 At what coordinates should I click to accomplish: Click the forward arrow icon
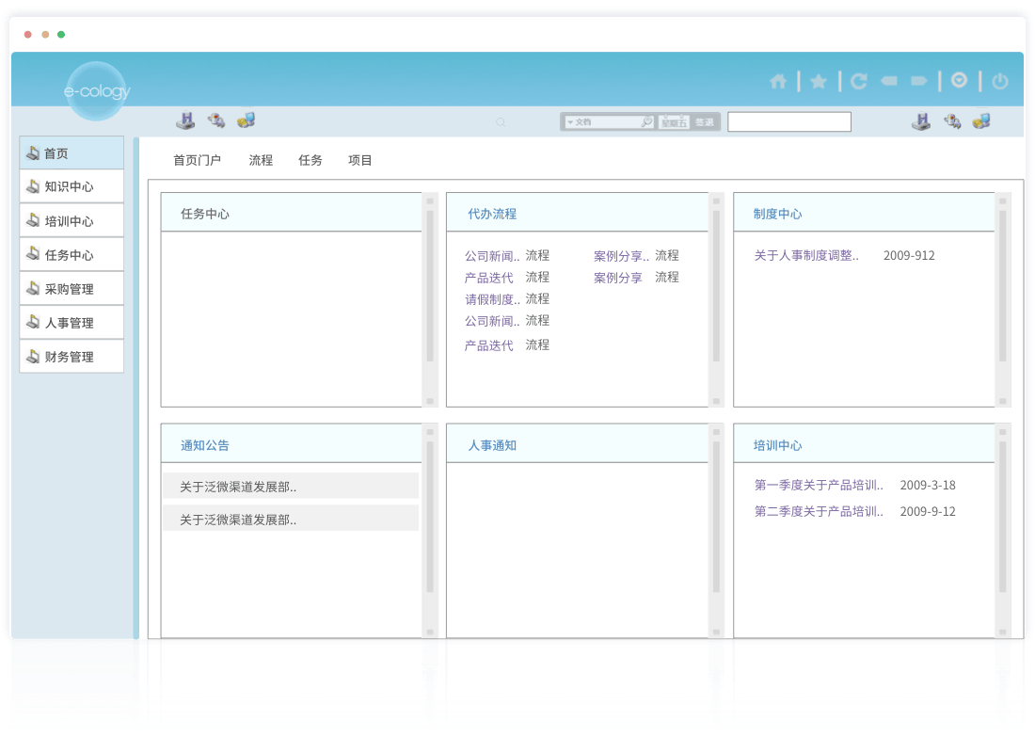(x=918, y=82)
